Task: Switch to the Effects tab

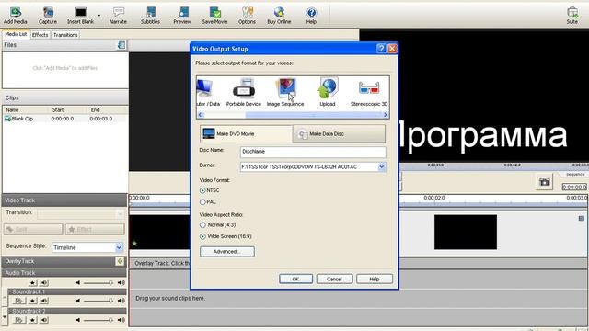Action: (40, 35)
